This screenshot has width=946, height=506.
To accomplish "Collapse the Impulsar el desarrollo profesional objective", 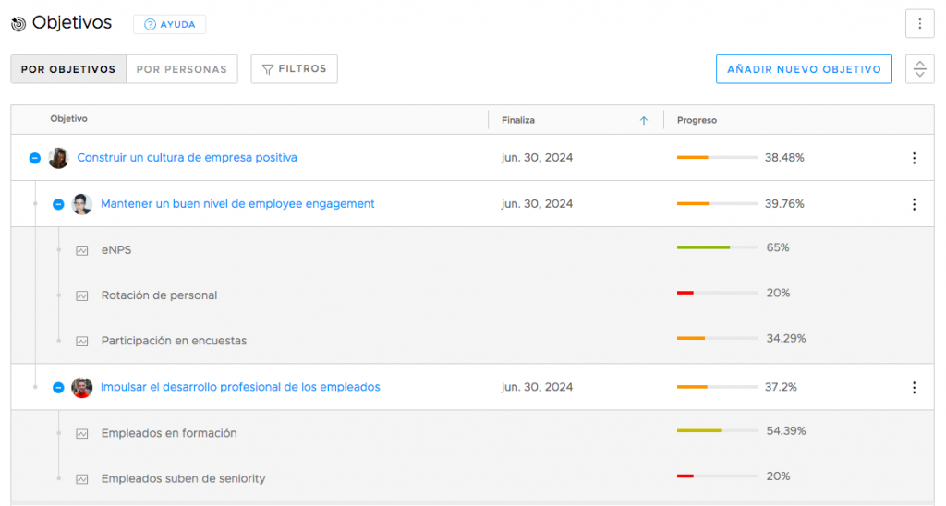I will coord(58,388).
